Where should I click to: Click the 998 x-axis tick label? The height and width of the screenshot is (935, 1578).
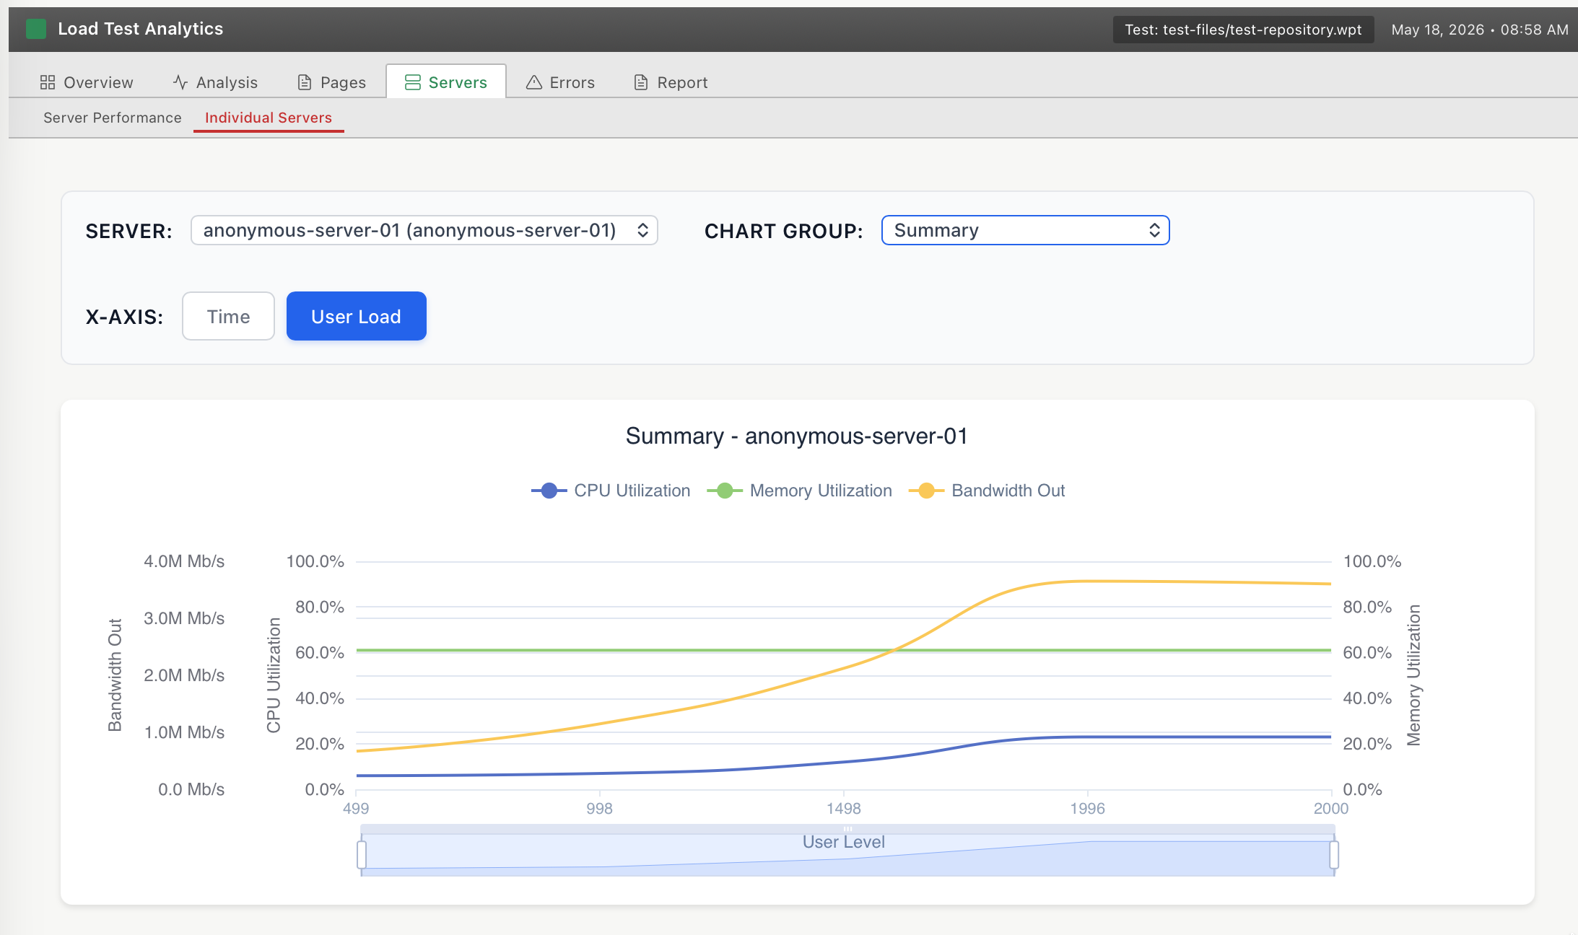coord(599,808)
